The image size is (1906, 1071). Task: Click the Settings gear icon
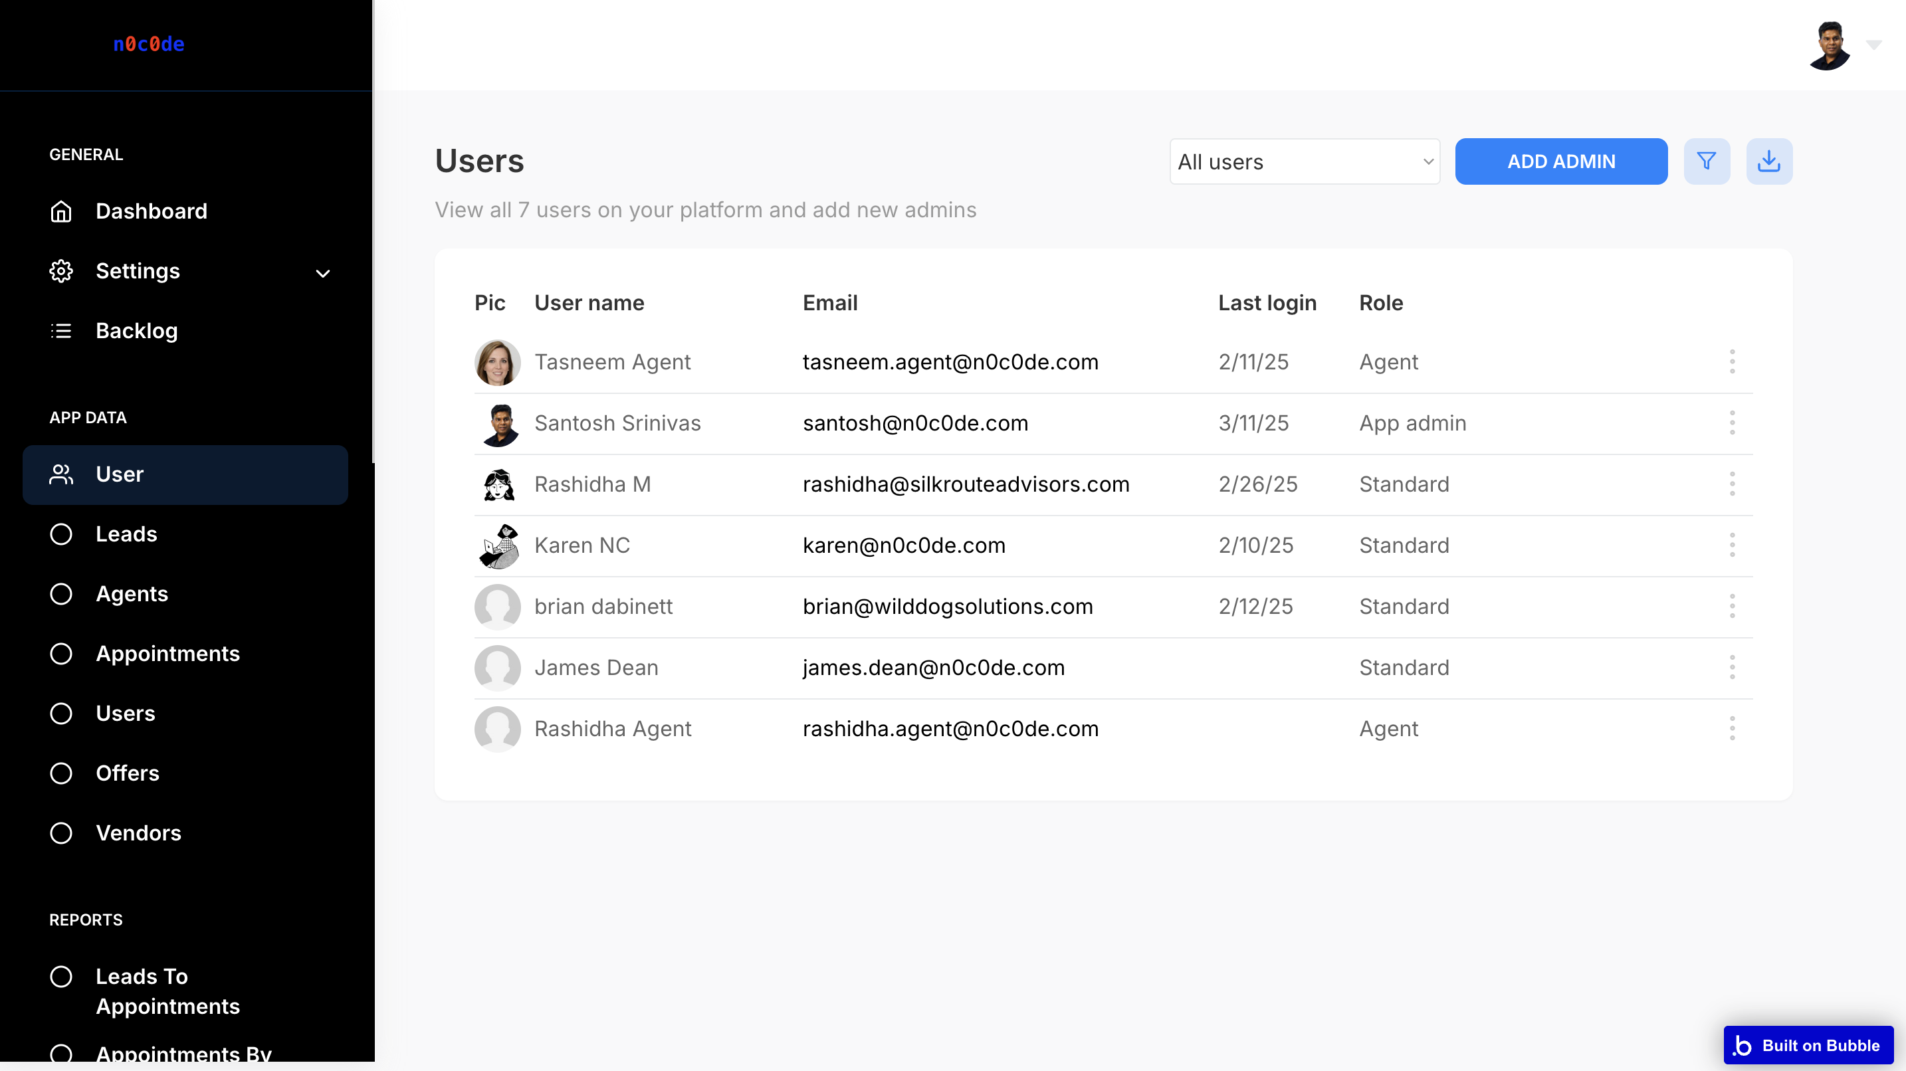(61, 272)
